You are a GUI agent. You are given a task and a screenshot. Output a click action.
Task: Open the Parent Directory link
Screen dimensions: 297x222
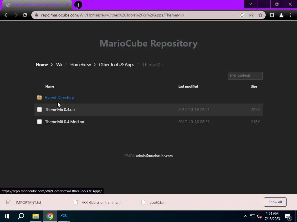[59, 97]
